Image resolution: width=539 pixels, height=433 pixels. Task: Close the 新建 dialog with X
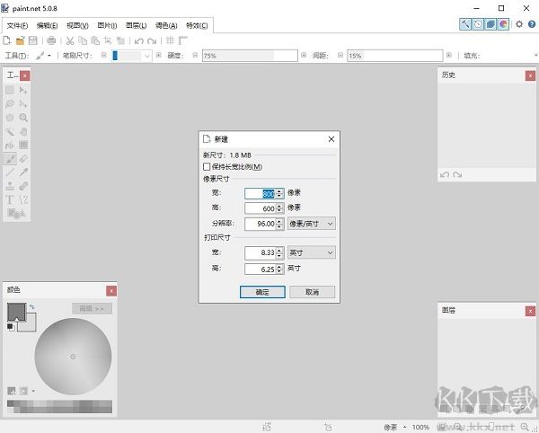(x=331, y=139)
